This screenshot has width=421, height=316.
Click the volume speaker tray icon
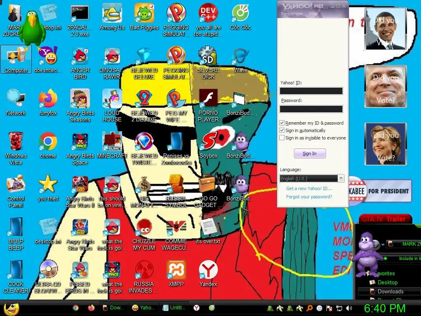349,308
